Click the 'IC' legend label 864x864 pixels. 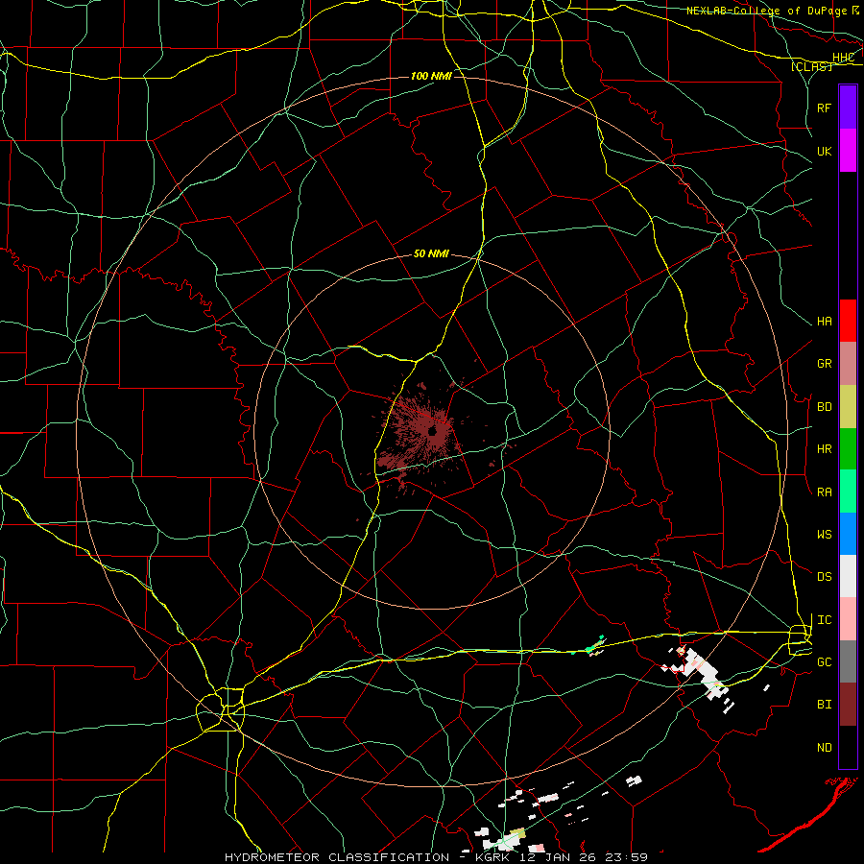pyautogui.click(x=825, y=620)
